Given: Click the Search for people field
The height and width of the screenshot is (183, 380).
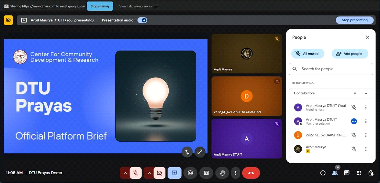Looking at the screenshot, I should pyautogui.click(x=331, y=69).
